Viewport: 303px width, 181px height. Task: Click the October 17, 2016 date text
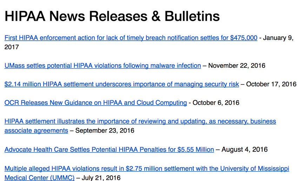coord(271,84)
